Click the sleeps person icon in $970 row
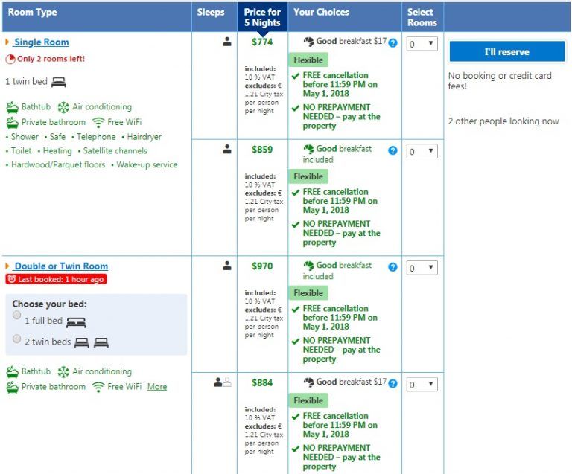 pyautogui.click(x=227, y=266)
